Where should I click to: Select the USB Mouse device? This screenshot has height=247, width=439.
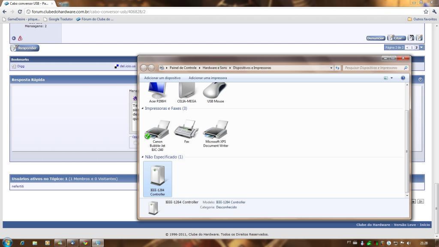click(215, 93)
